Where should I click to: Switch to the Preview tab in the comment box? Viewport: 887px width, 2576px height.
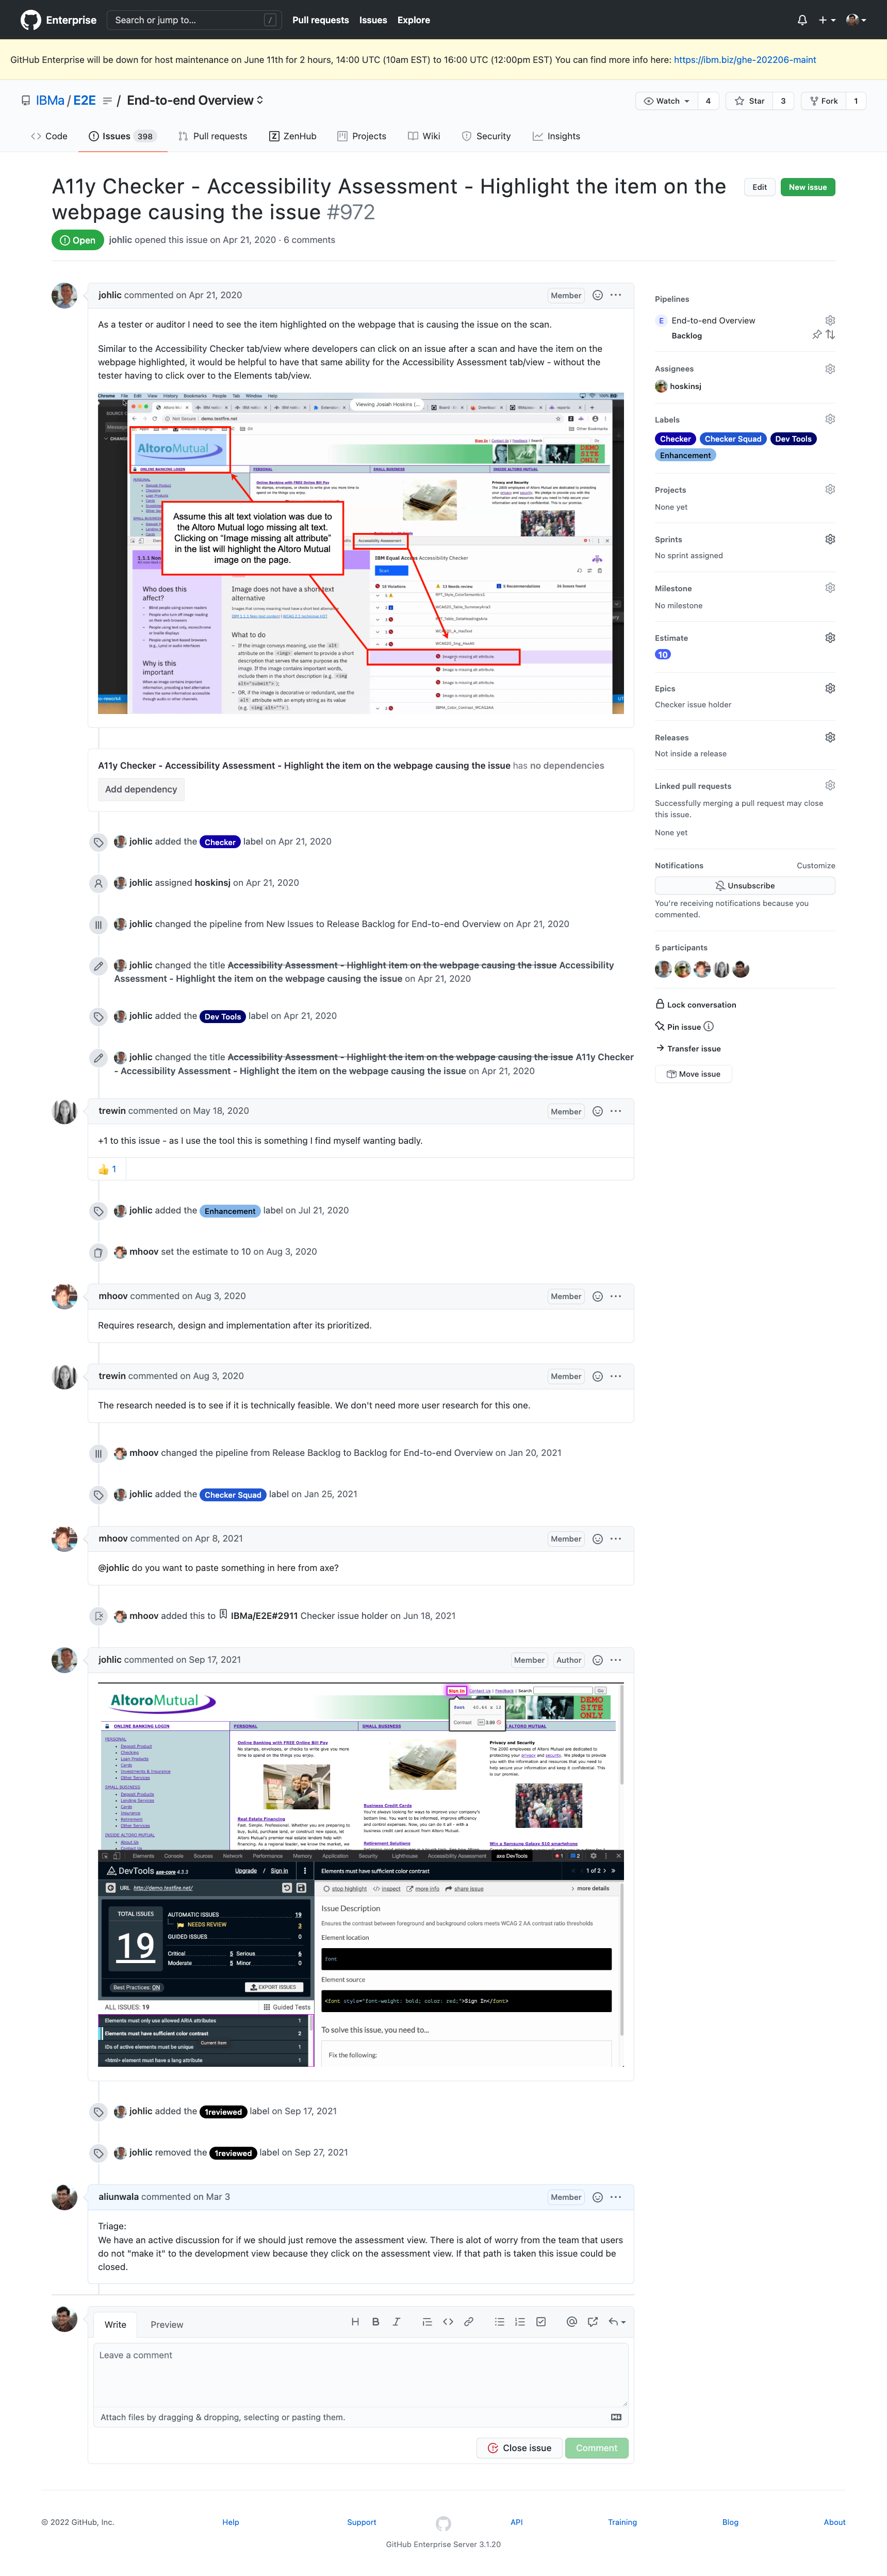tap(166, 2324)
